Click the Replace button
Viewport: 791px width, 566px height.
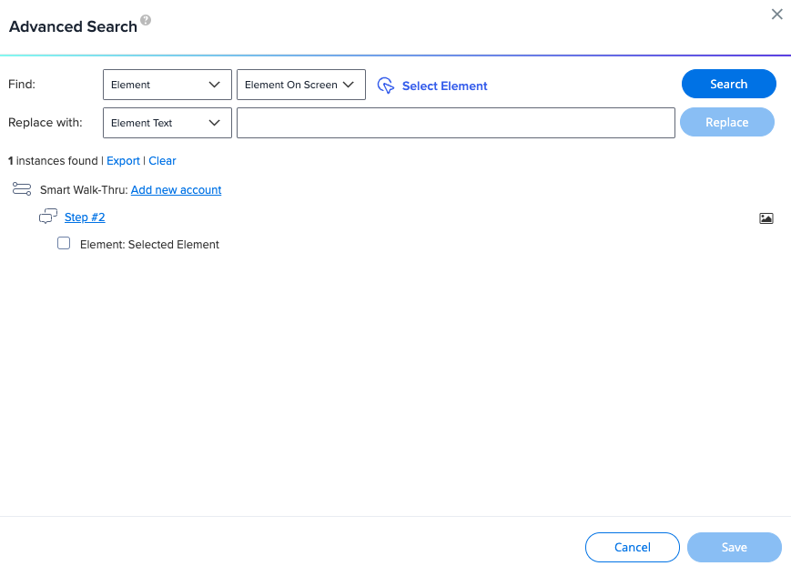point(726,122)
